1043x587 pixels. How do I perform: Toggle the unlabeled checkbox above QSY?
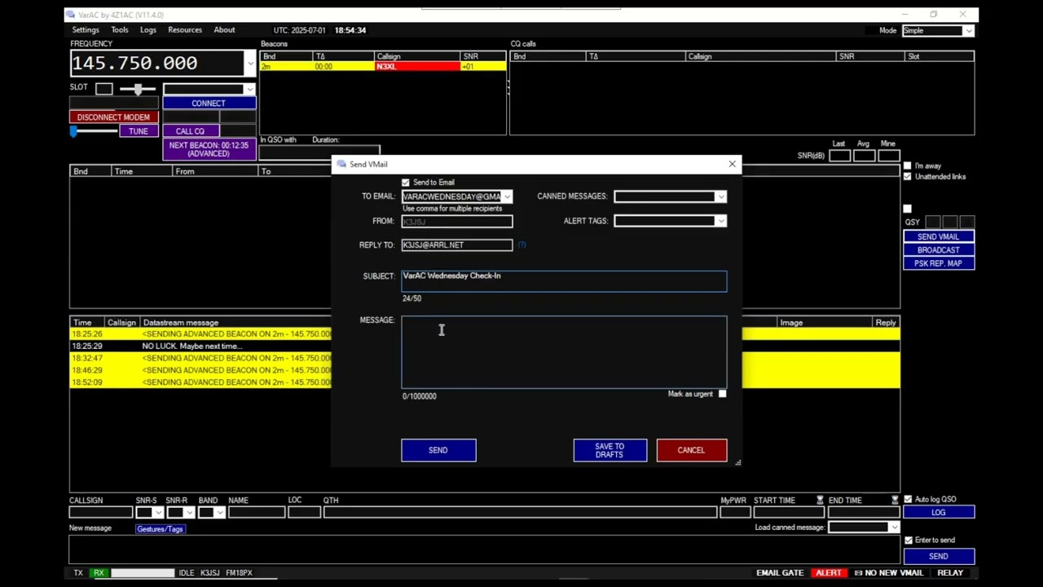pyautogui.click(x=908, y=209)
